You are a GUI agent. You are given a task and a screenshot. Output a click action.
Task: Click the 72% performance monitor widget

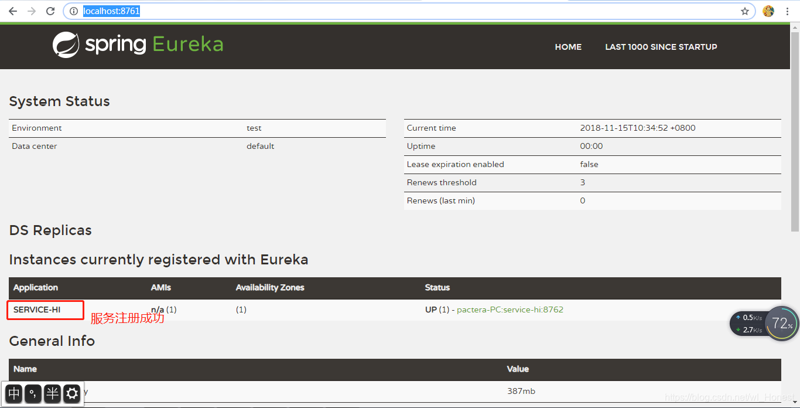[782, 323]
